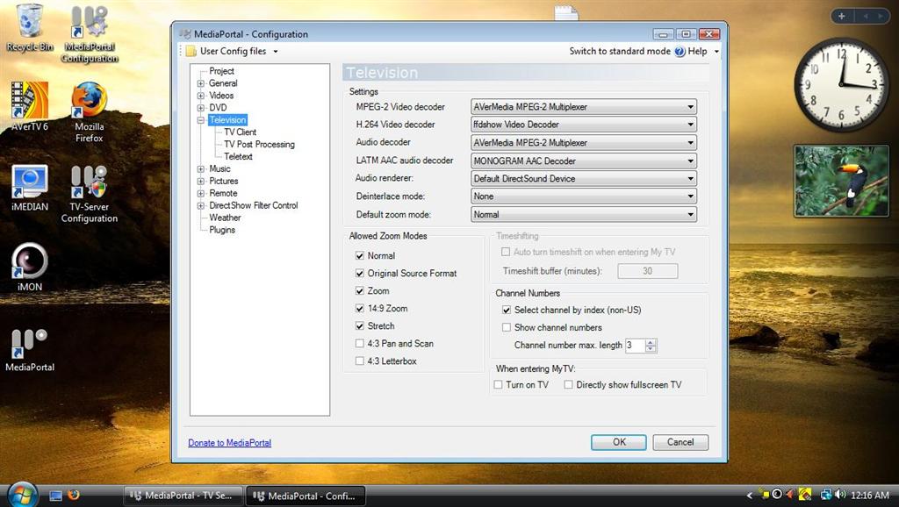Toggle 14:9 Zoom checkbox
Viewport: 899px width, 507px height.
point(359,308)
